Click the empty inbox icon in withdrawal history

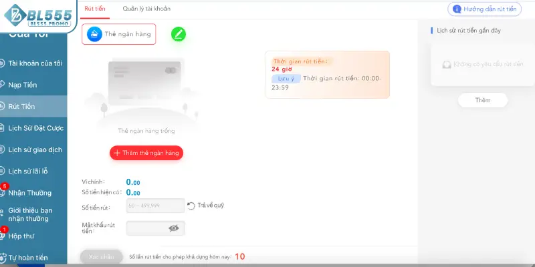click(x=447, y=64)
